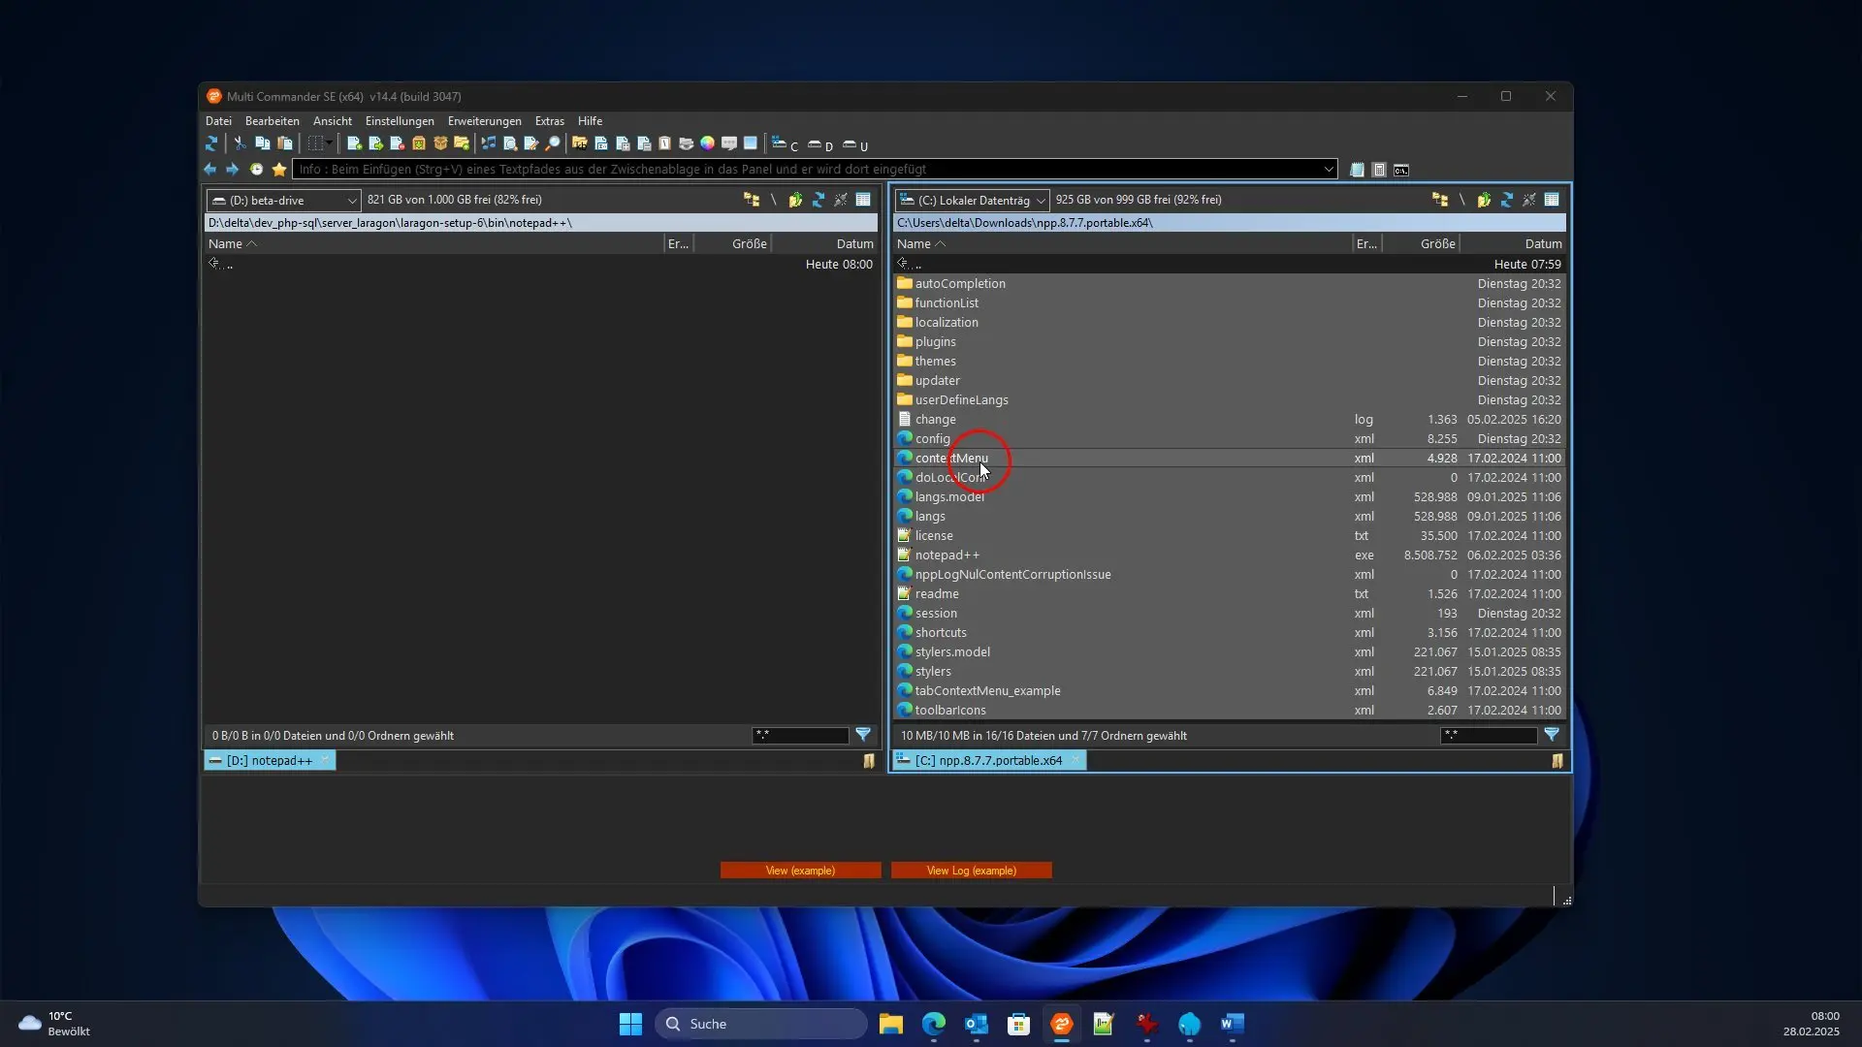Open the Erweiterungen menu
Screen dimensions: 1862x1047
pos(484,121)
